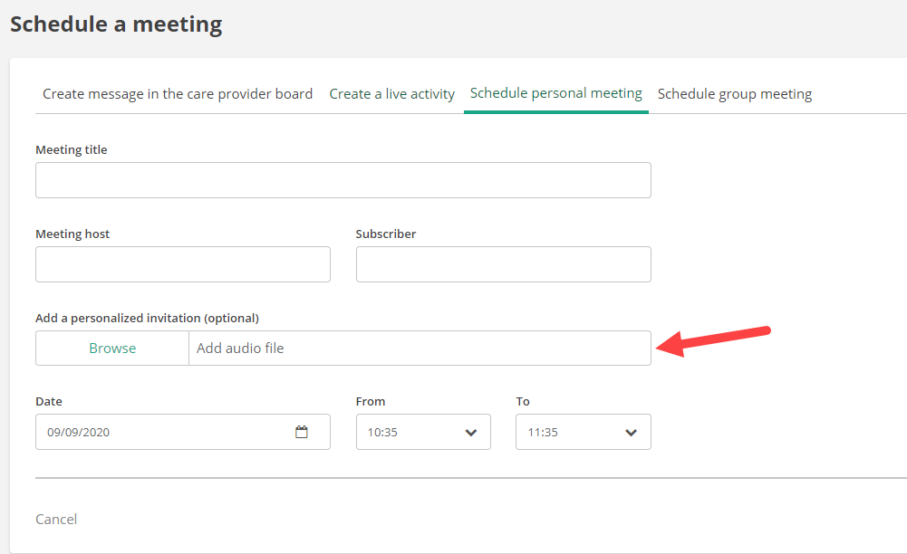
Task: Click the Add audio file field
Action: 419,349
